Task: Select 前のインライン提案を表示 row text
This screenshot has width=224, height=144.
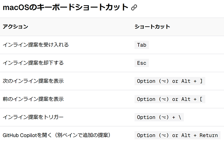Action: [x=33, y=99]
